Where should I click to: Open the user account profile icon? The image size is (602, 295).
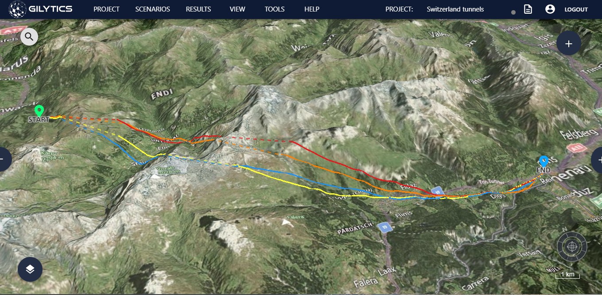coord(550,9)
